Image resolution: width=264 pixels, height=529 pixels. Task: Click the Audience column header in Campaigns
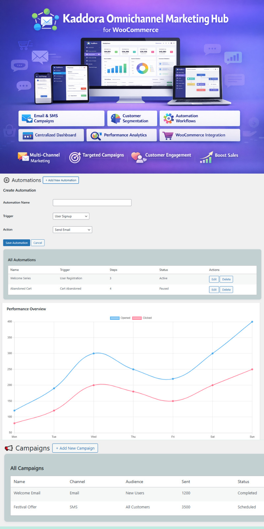(134, 482)
